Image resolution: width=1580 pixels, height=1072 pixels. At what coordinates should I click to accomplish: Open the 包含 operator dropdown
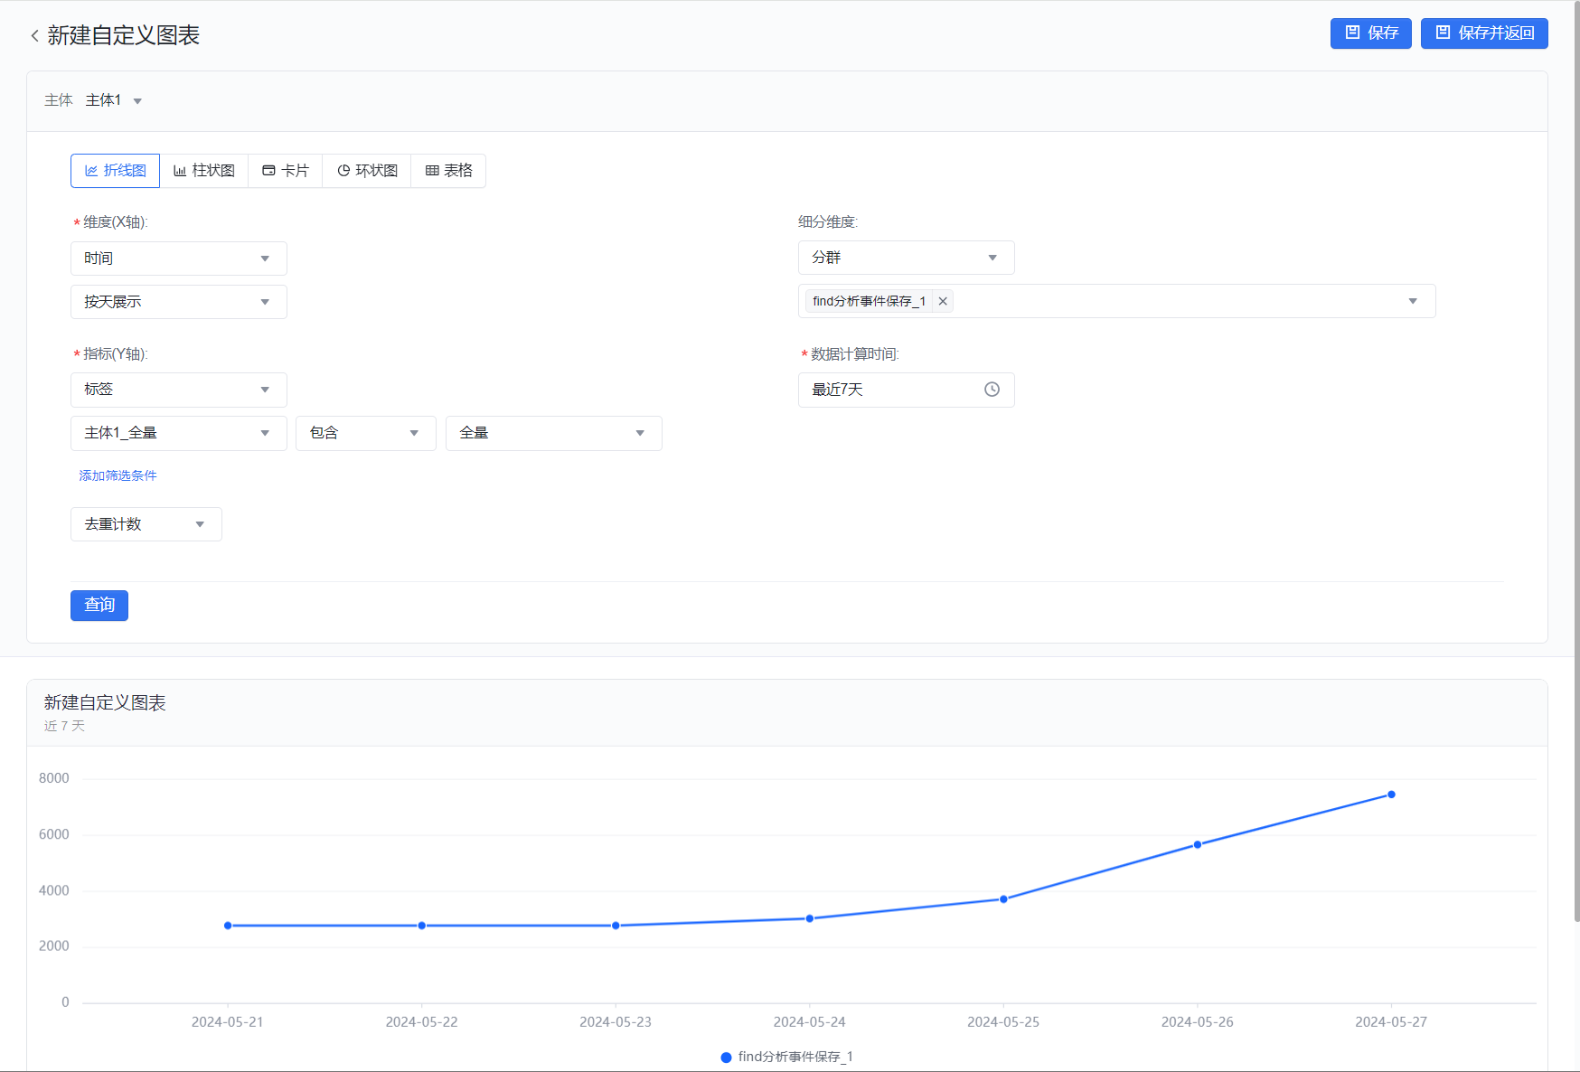(366, 433)
